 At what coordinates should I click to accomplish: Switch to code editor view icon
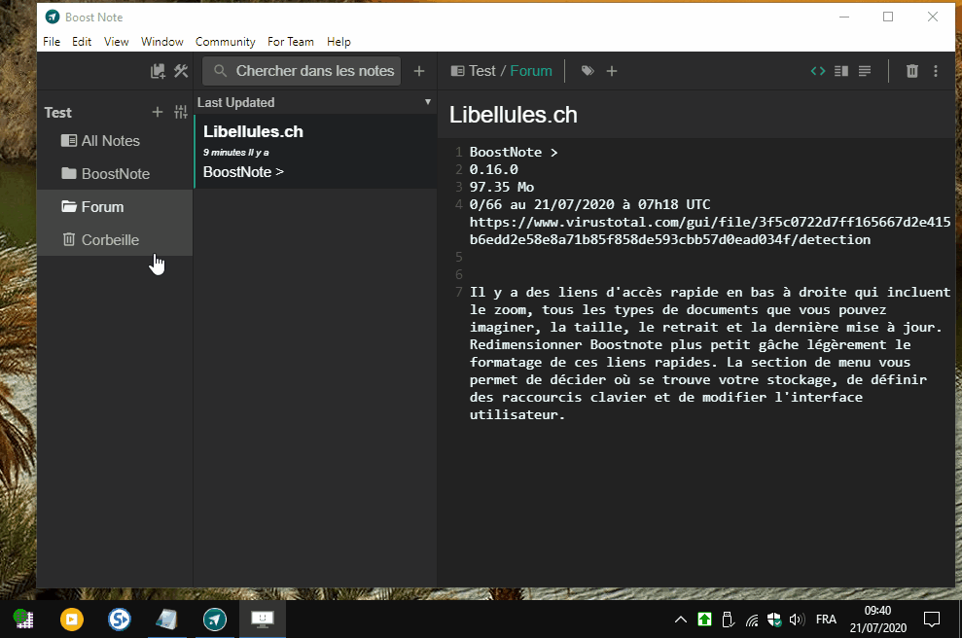click(818, 71)
